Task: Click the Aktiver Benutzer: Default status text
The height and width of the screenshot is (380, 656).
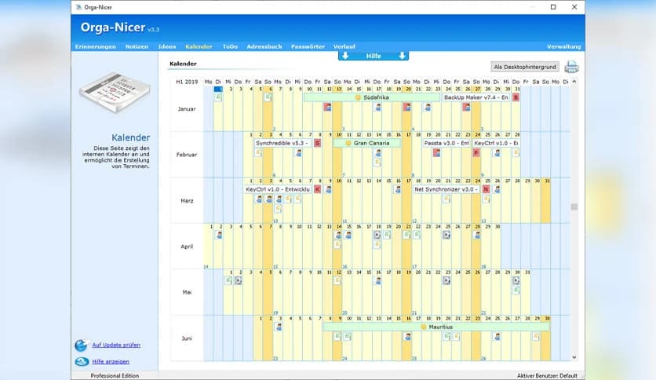Action: 547,375
